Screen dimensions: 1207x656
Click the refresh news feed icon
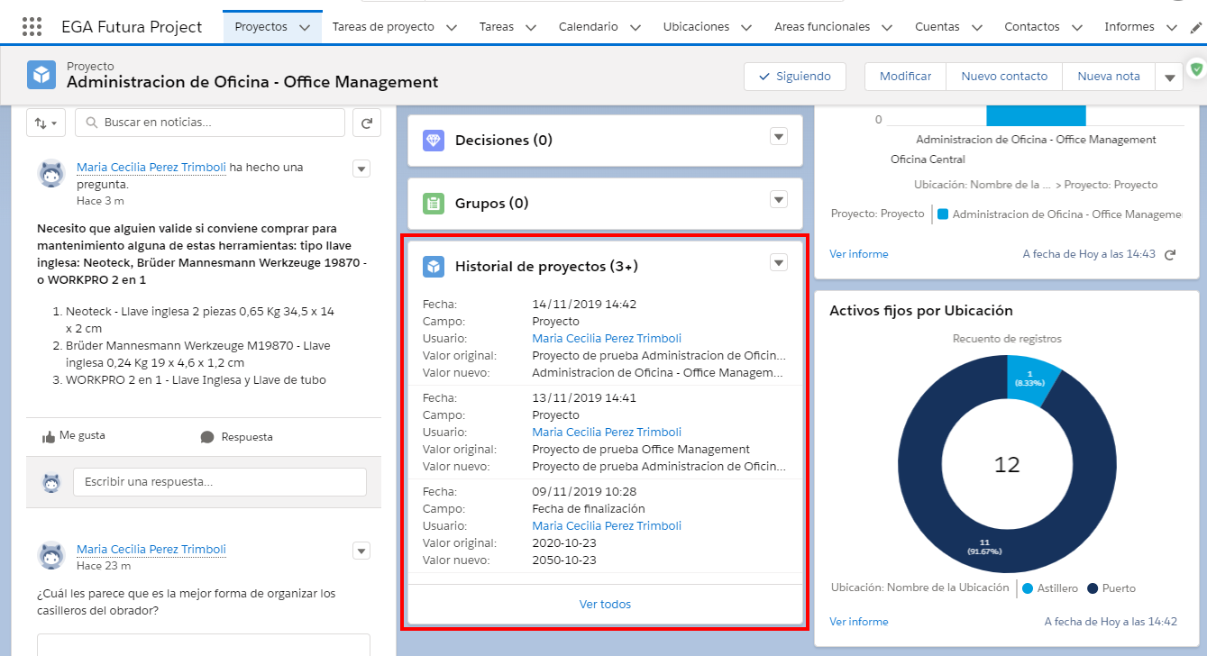(x=366, y=123)
